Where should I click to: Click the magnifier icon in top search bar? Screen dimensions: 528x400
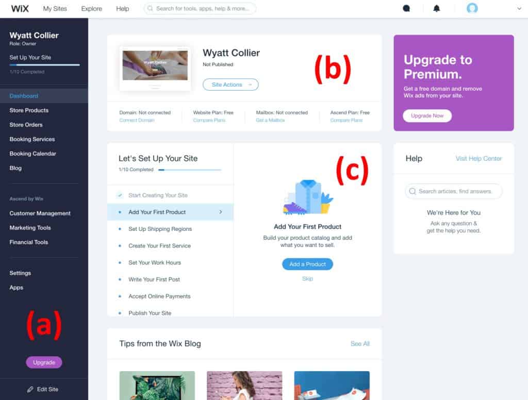[150, 8]
